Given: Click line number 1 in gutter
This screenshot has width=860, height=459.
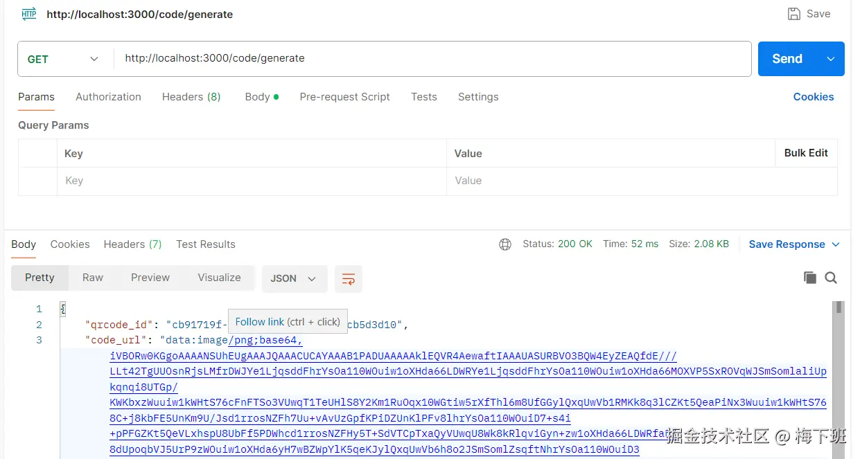Looking at the screenshot, I should click(x=39, y=309).
